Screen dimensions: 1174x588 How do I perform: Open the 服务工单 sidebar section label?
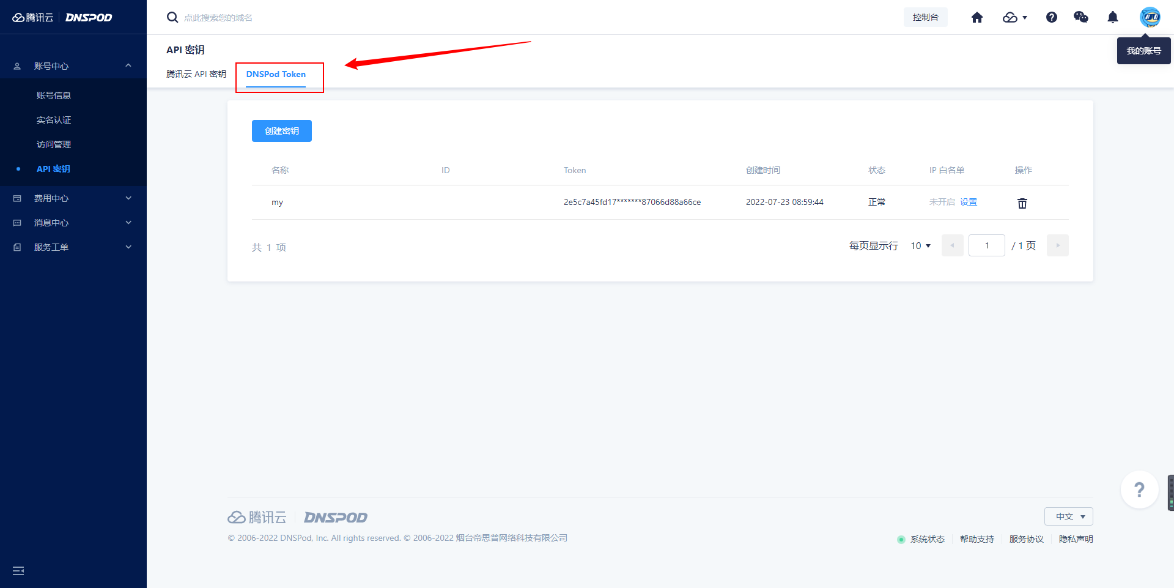coord(51,247)
